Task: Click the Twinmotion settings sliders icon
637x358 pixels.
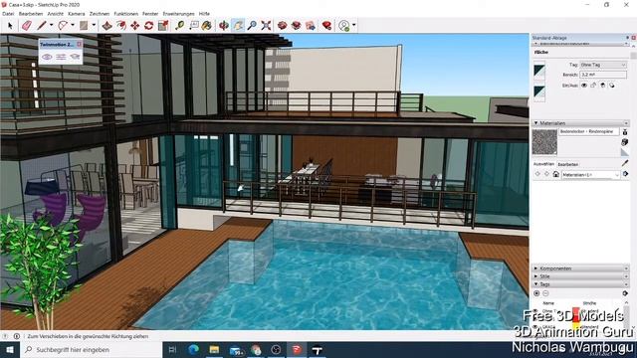Action: pyautogui.click(x=61, y=58)
